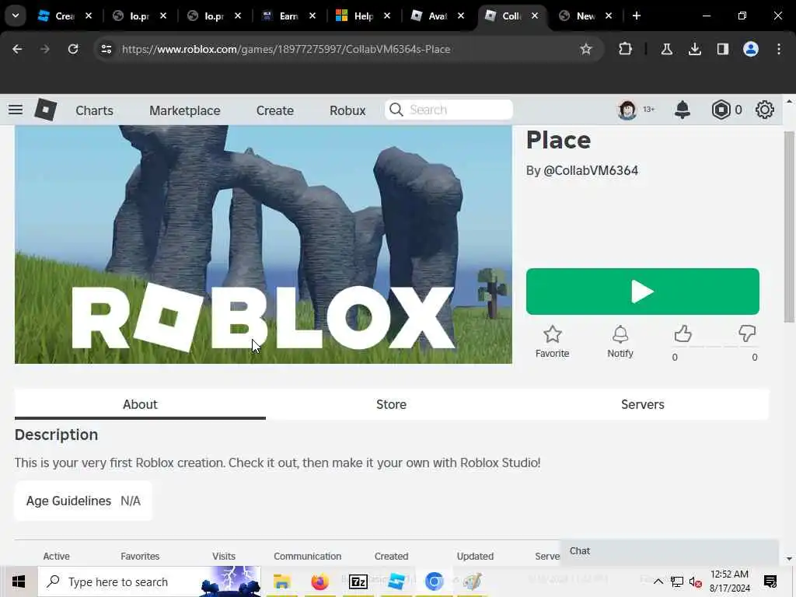Open the notifications bell in Roblox header
Viewport: 796px width, 597px height.
(683, 110)
